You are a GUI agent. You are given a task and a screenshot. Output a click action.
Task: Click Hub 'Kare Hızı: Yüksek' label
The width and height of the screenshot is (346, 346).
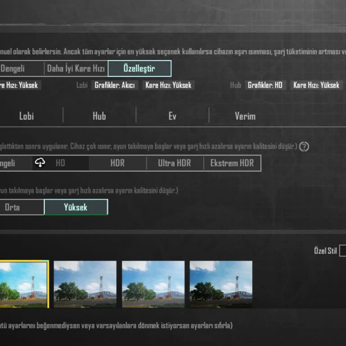pos(316,85)
